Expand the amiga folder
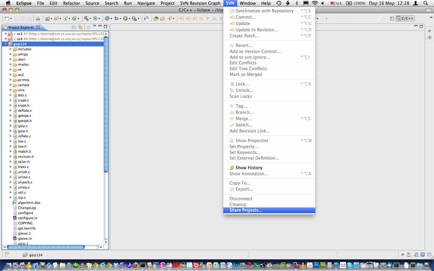The image size is (434, 271). tap(11, 54)
